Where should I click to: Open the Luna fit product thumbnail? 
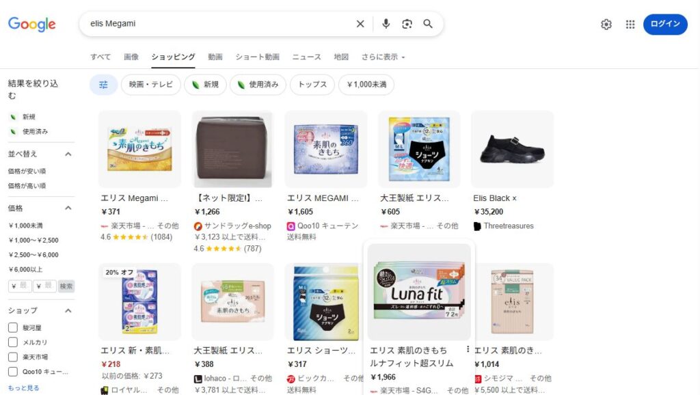tap(419, 292)
